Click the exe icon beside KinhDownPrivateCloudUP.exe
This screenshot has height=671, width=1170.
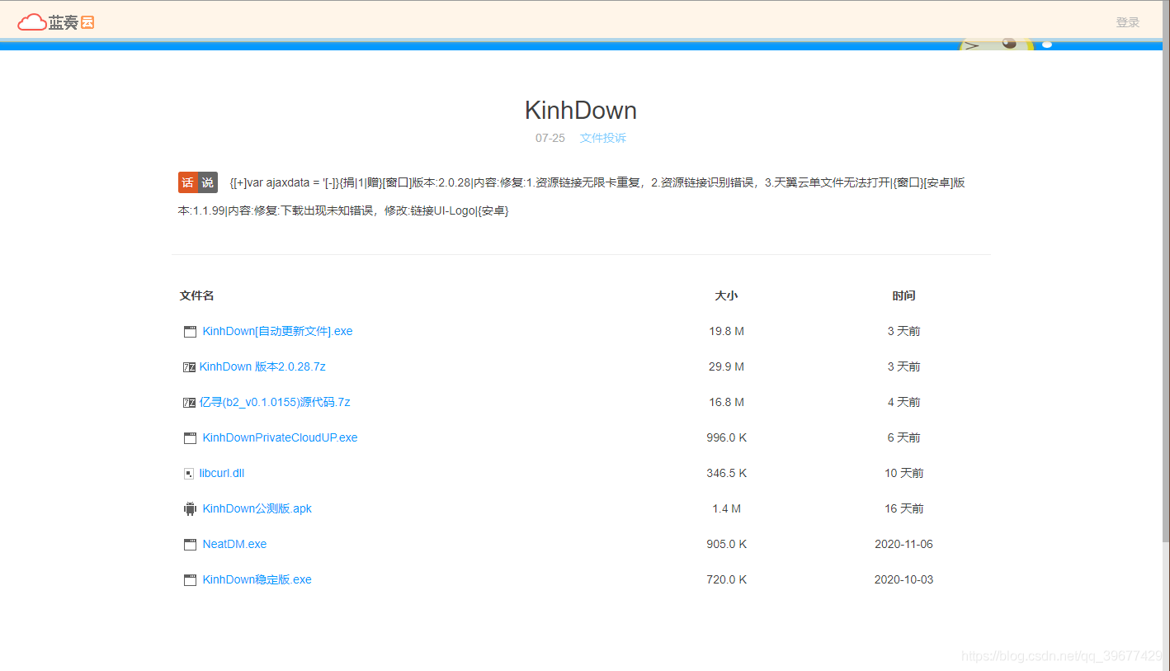pos(190,438)
